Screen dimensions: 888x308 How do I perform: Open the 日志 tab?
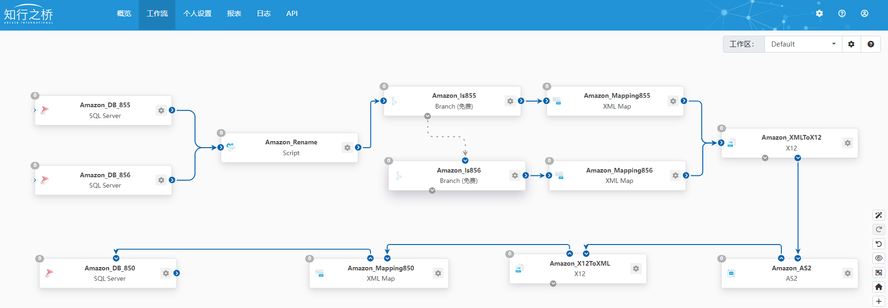pos(264,14)
